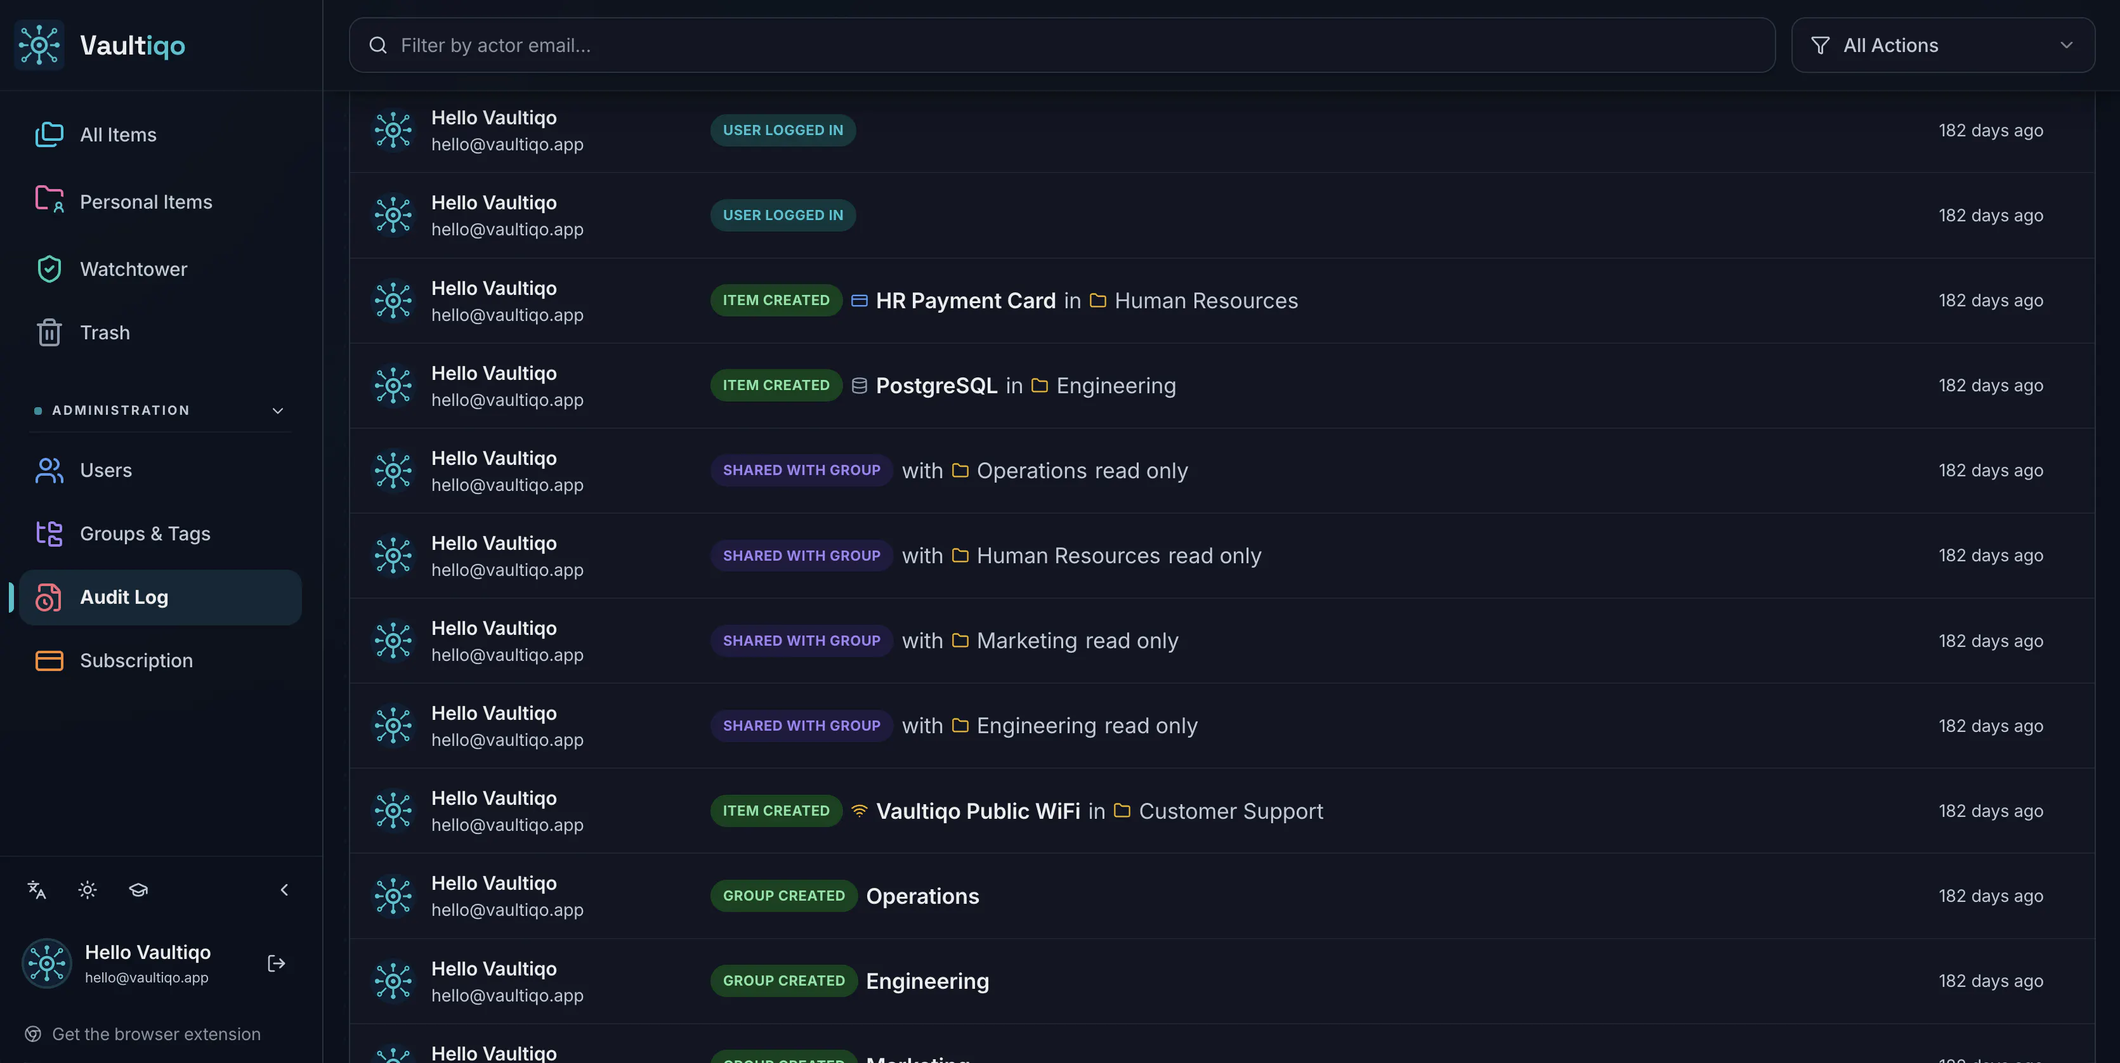The height and width of the screenshot is (1063, 2120).
Task: Click the log out icon
Action: (277, 963)
